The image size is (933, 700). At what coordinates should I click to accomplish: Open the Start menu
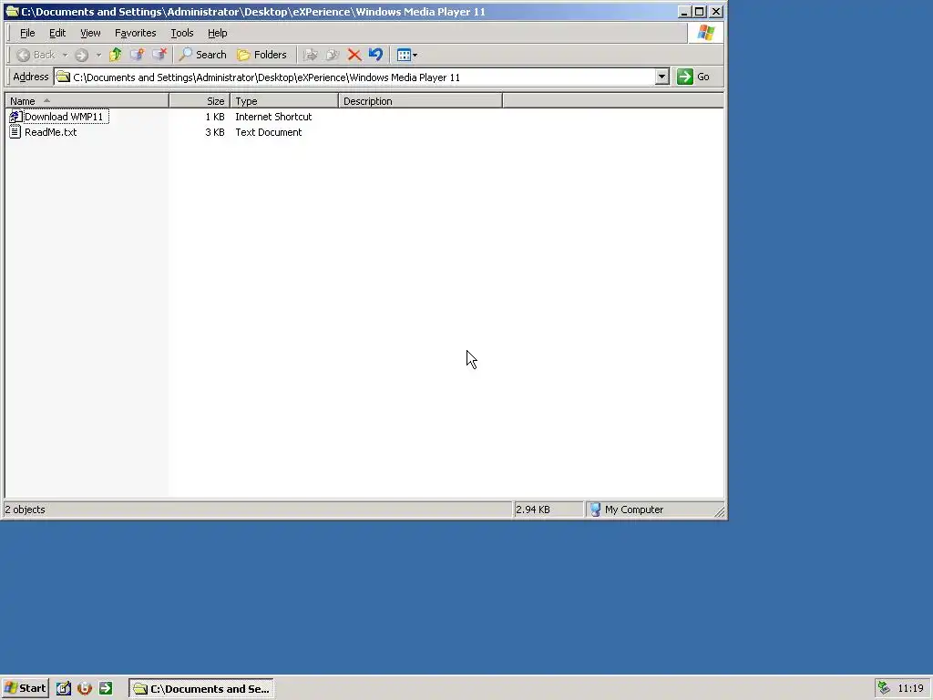[x=25, y=689]
